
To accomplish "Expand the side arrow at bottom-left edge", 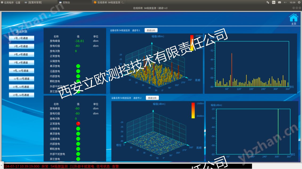I will [x=1, y=165].
